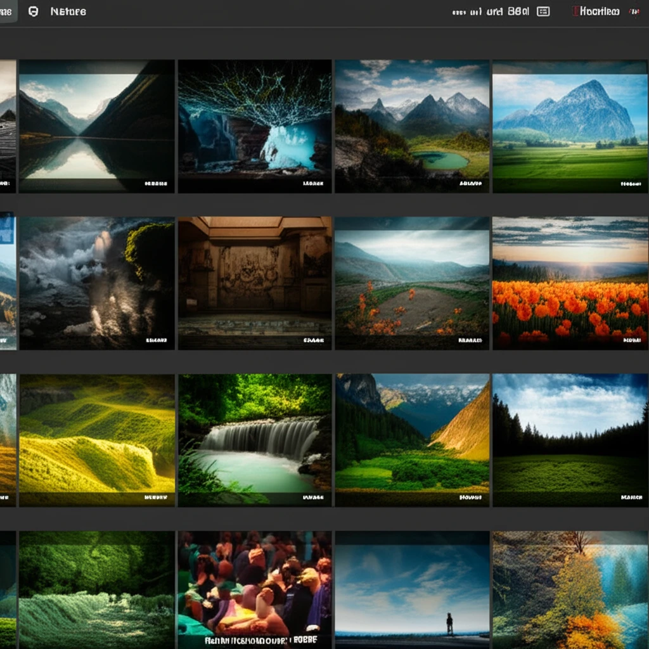Screen dimensions: 649x649
Task: Click the small red icon at far top right
Action: point(634,11)
